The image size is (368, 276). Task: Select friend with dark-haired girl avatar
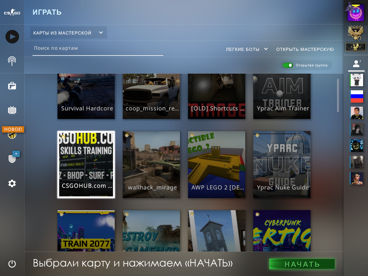point(357,129)
